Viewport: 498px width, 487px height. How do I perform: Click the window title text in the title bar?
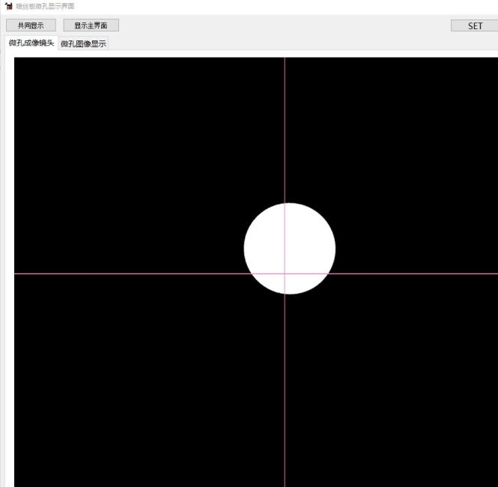tap(45, 6)
